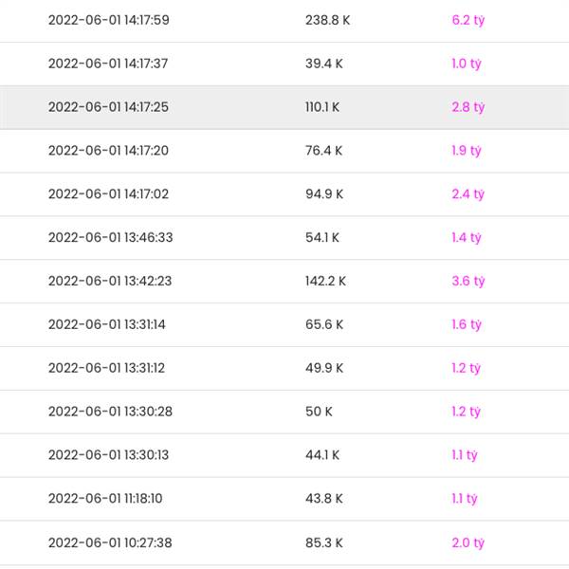Viewport: 569px width, 569px height.
Task: Click the 1.0 tỷ pink value
Action: tap(468, 64)
